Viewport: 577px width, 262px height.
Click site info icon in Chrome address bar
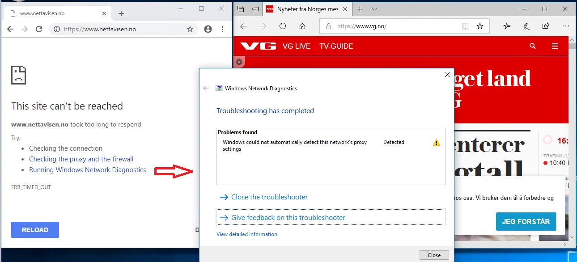[x=57, y=29]
